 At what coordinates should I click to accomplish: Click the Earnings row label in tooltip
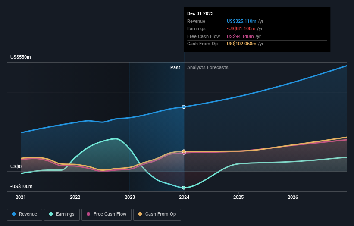point(197,28)
